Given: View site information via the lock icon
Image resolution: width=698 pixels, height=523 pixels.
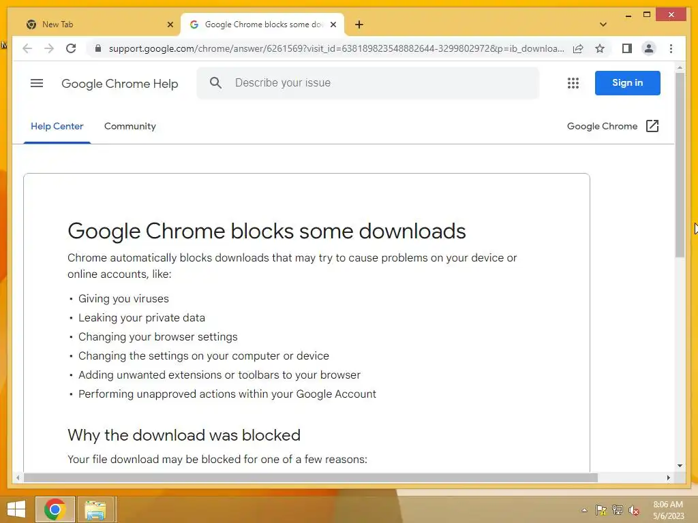Looking at the screenshot, I should click(x=98, y=48).
